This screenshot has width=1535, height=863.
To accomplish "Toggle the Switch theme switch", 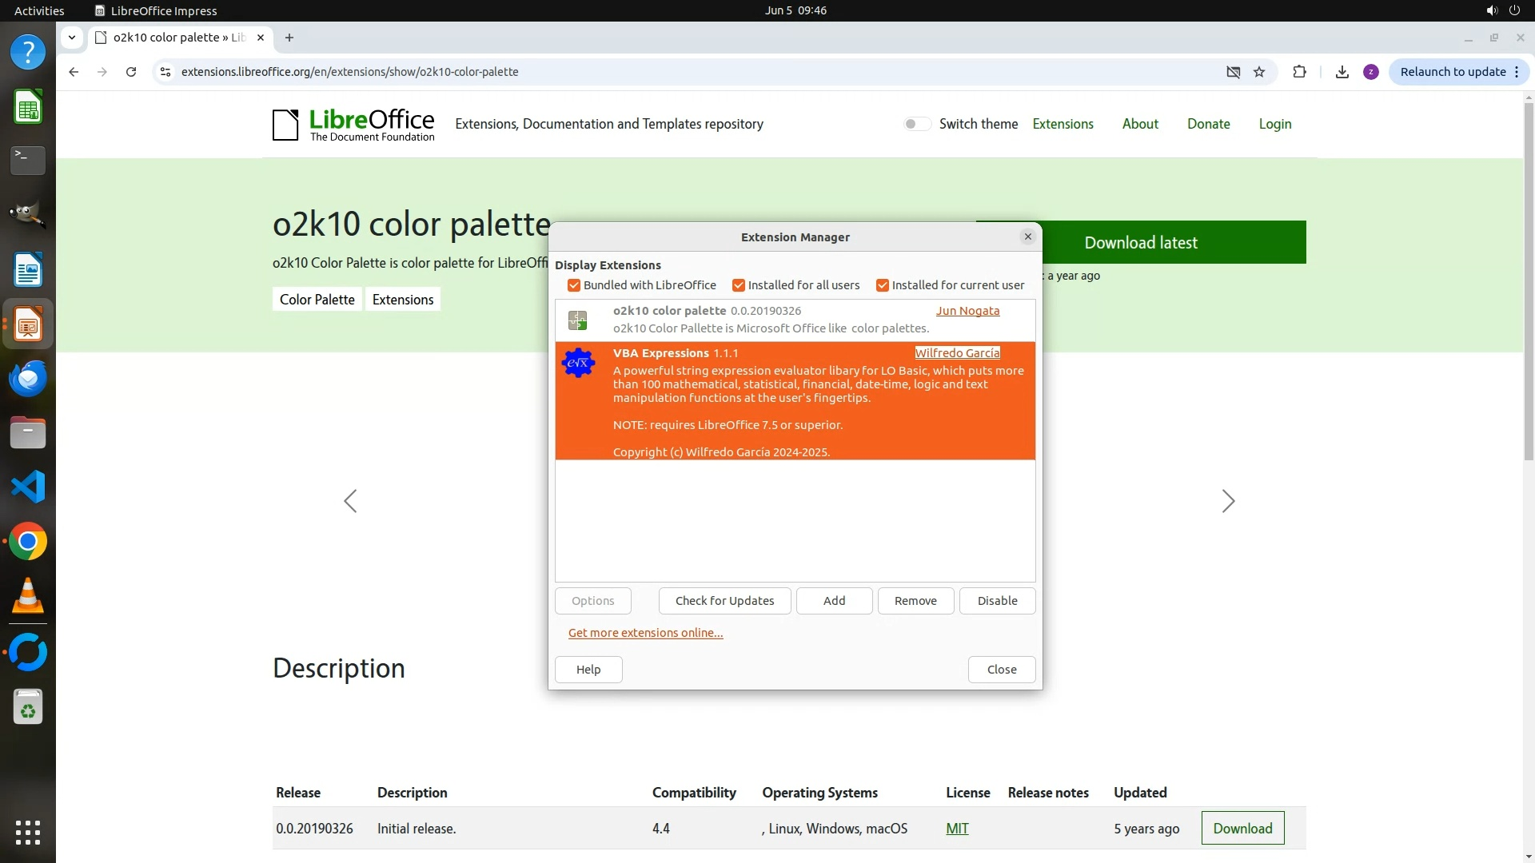I will (x=916, y=124).
